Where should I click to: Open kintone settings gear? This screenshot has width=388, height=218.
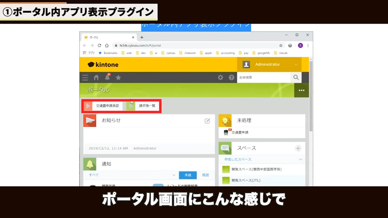point(220,78)
